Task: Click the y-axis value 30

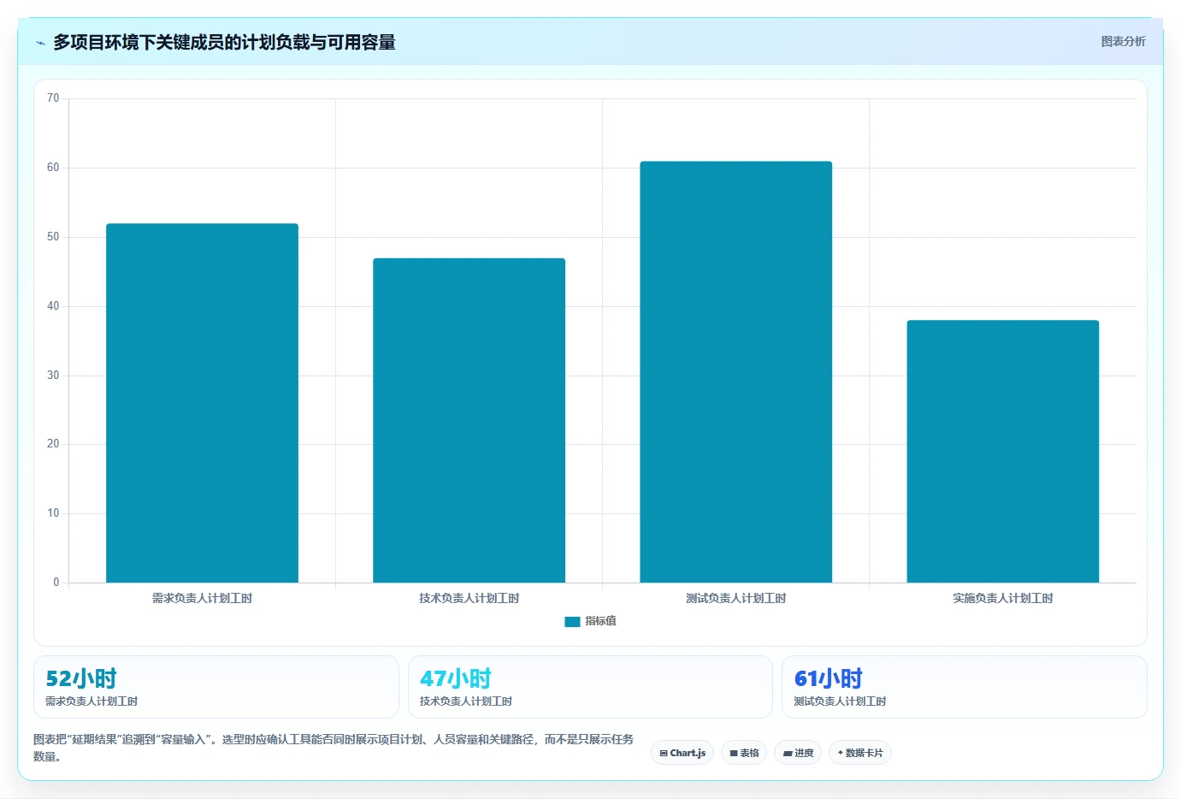Action: 53,376
